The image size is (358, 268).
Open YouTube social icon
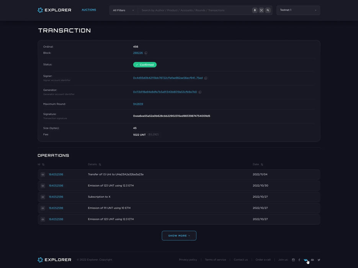pos(312,260)
